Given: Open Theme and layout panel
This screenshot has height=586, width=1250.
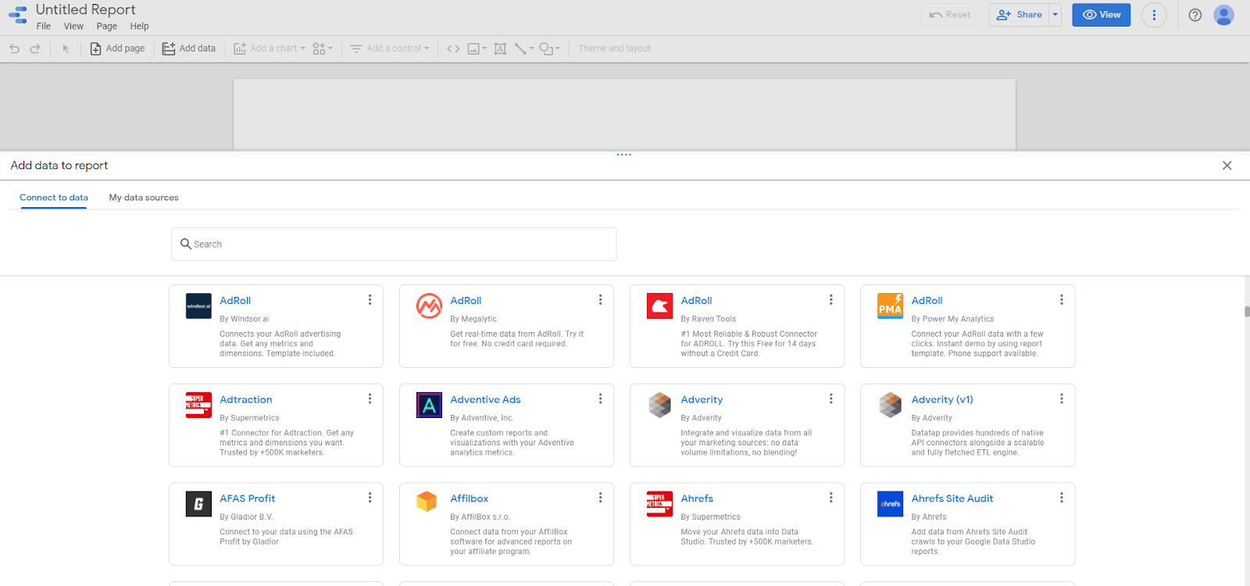Looking at the screenshot, I should click(614, 48).
